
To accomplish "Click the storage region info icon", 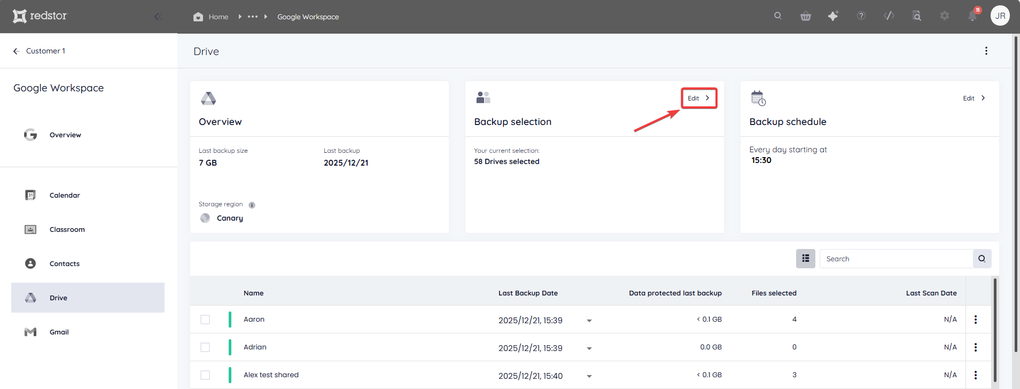I will [252, 205].
